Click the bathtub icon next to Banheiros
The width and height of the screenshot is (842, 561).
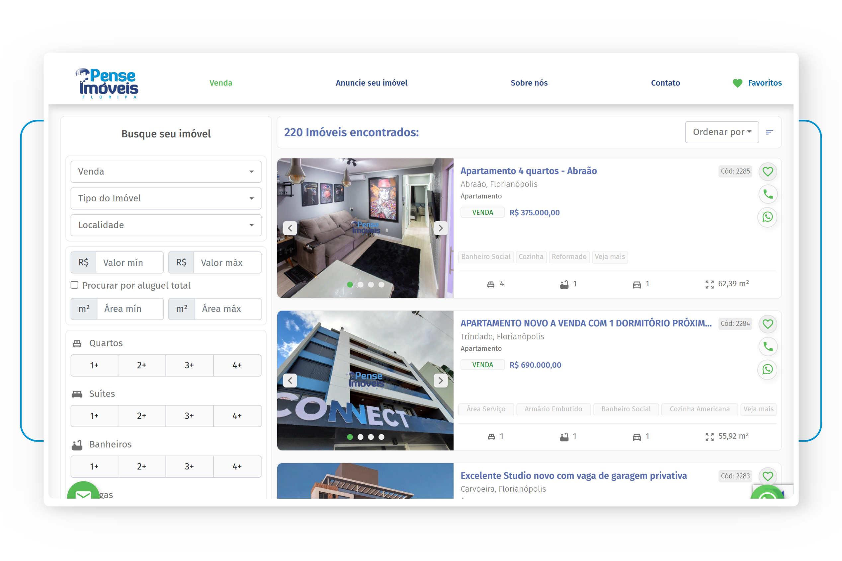[77, 445]
